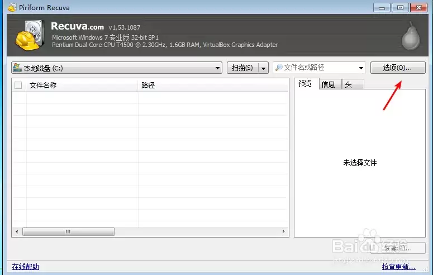The height and width of the screenshot is (275, 433).
Task: Switch to the 头 tab
Action: (353, 84)
